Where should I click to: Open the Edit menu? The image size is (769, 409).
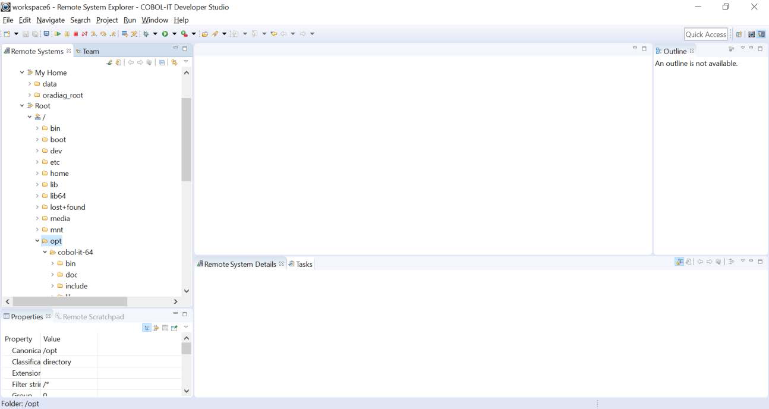point(25,20)
